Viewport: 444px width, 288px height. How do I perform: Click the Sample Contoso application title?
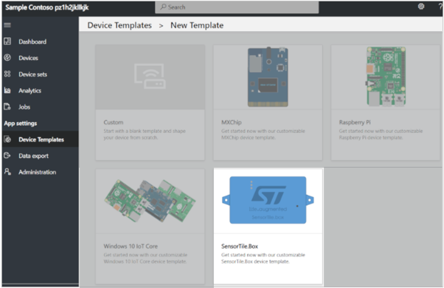pyautogui.click(x=47, y=7)
